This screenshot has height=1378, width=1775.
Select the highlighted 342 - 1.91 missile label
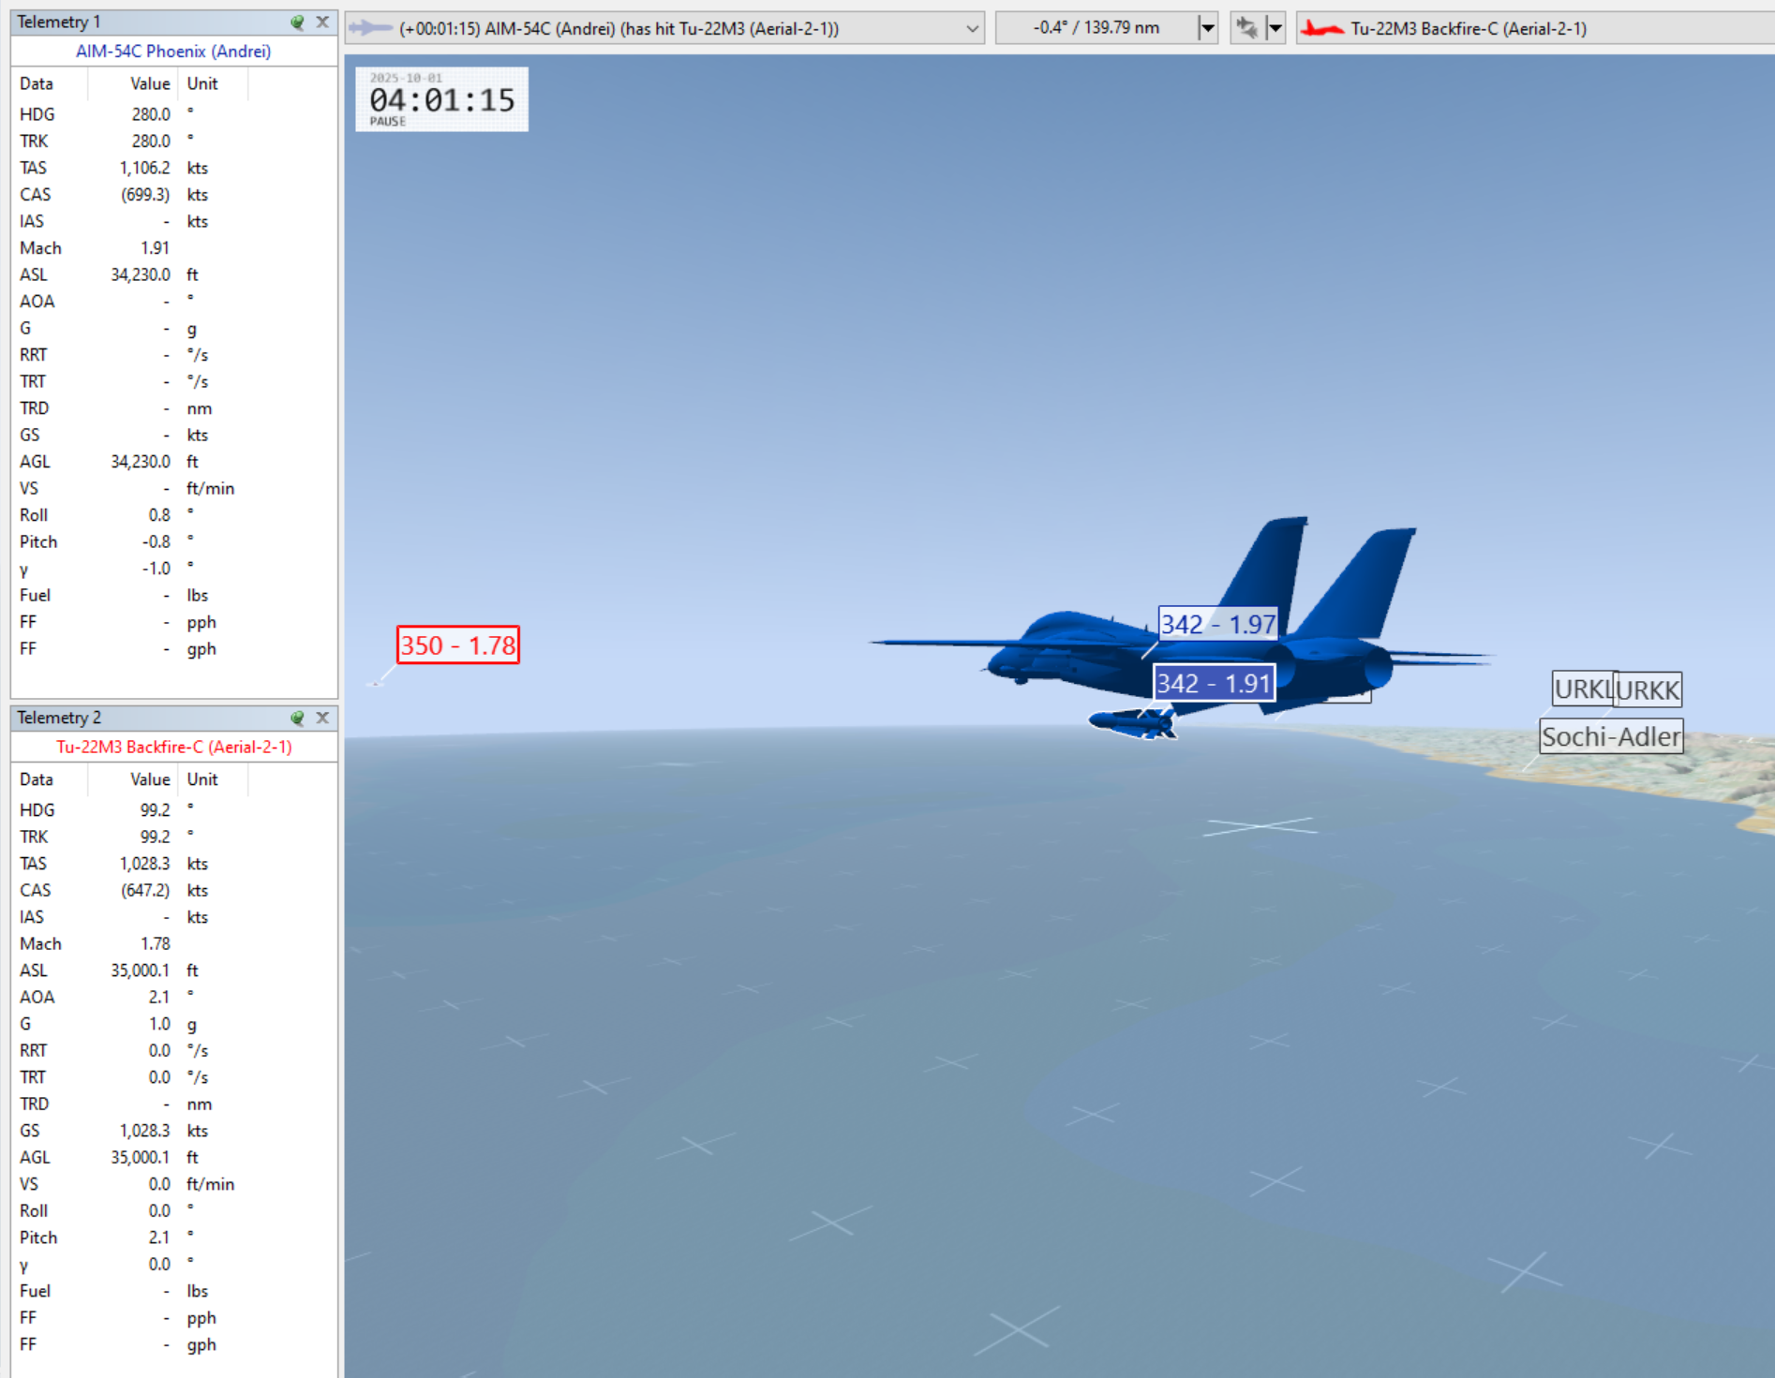(x=1214, y=683)
